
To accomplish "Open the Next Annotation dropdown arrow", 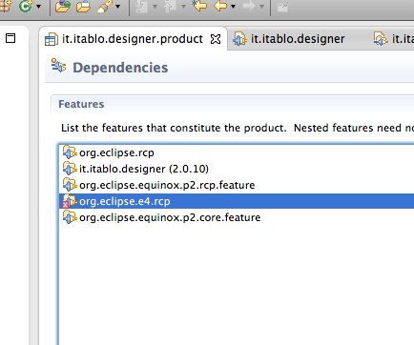I will [x=155, y=7].
